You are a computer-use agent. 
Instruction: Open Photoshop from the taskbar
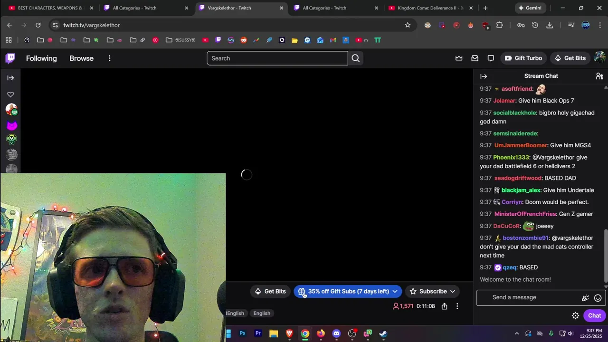[x=242, y=333]
